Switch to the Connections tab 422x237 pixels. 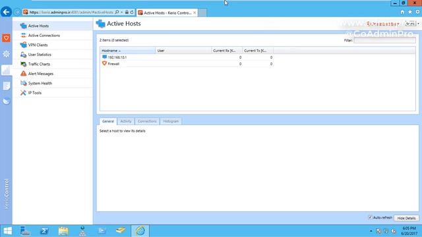147,121
